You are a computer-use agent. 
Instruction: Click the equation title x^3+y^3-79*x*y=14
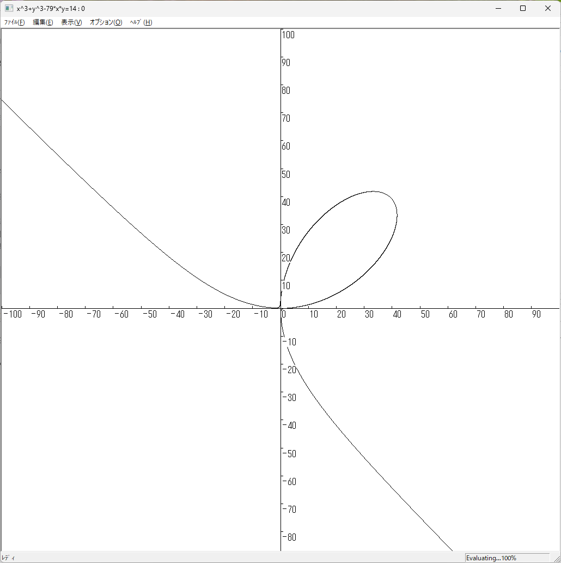coord(50,8)
